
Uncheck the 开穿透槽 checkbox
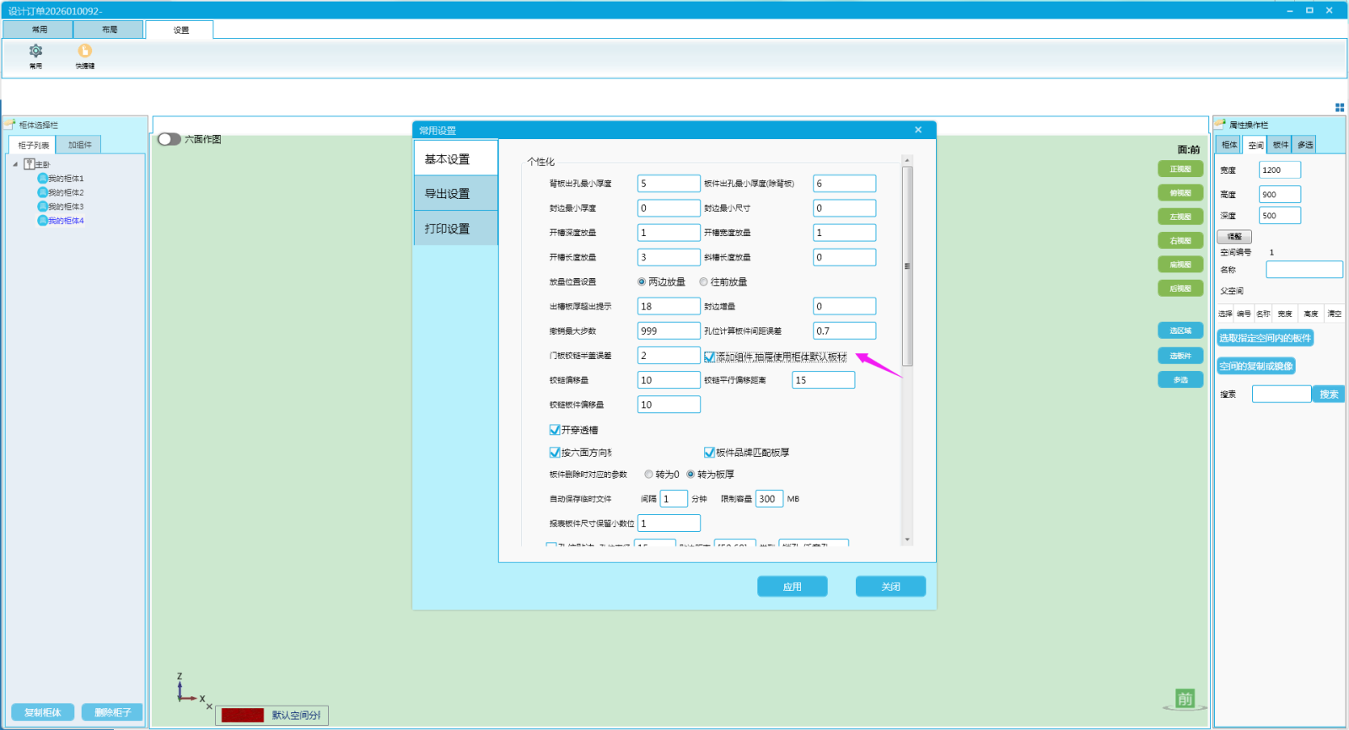[x=555, y=430]
